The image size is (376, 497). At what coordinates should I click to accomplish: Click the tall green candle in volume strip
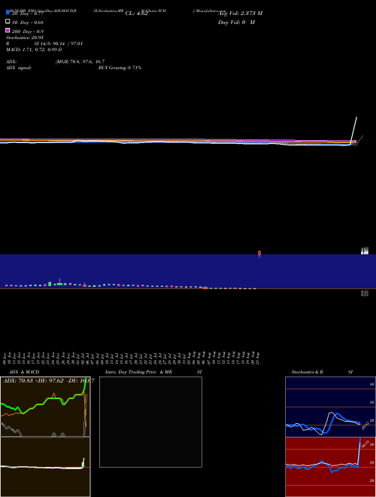click(50, 284)
